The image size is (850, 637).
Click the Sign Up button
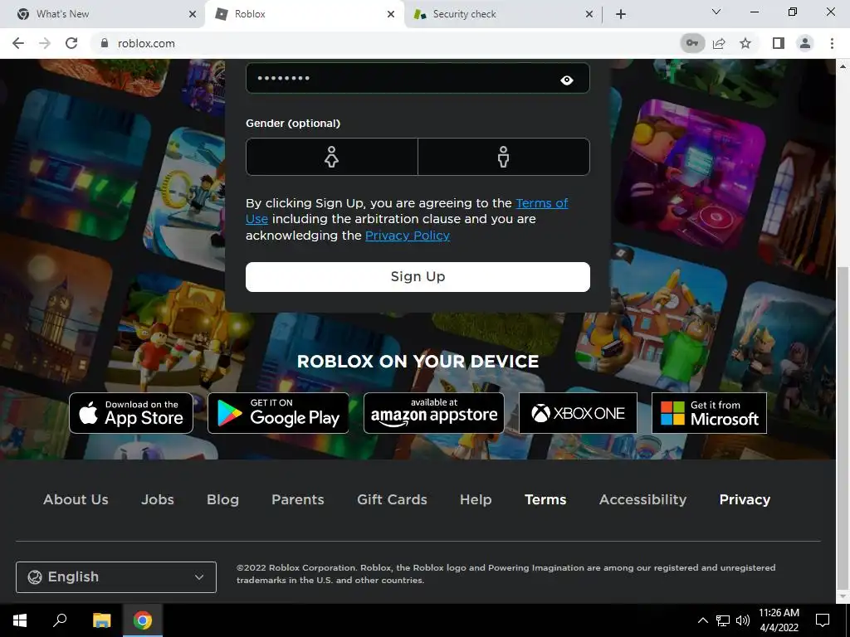(x=418, y=277)
